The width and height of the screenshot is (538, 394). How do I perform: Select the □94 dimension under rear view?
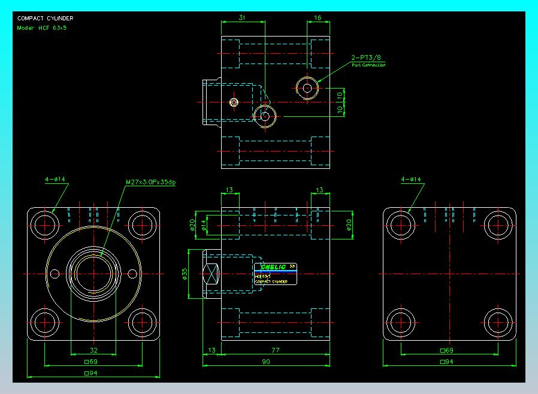447,362
